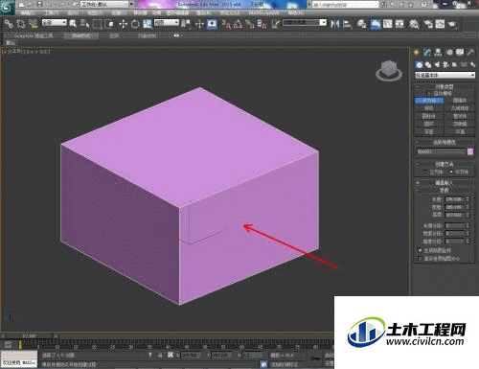
Task: Toggle the AutoGrid checkbox
Action: tap(429, 93)
